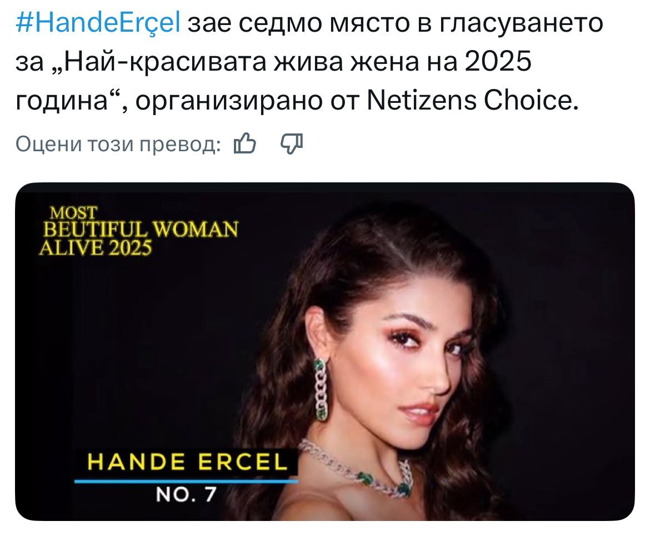The height and width of the screenshot is (536, 650).
Task: Click the "ALIVE 2025" line in image
Action: point(96,248)
